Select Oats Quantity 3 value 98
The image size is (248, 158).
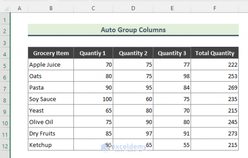[x=172, y=76]
